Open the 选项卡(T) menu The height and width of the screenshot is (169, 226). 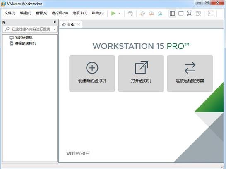80,13
